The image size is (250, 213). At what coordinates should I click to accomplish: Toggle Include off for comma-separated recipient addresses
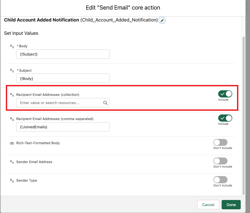225,118
